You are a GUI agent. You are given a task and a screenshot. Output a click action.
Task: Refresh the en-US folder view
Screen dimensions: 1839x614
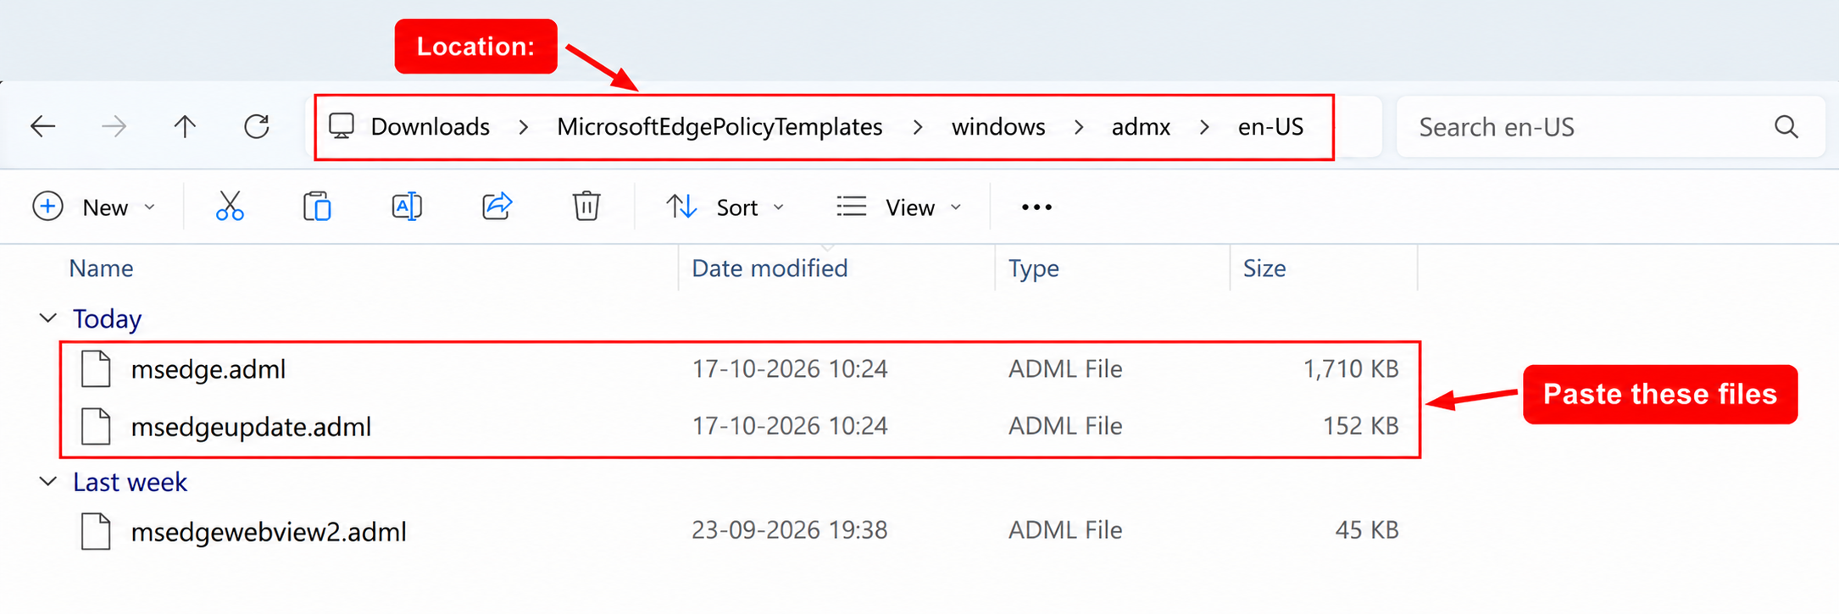[x=257, y=127]
